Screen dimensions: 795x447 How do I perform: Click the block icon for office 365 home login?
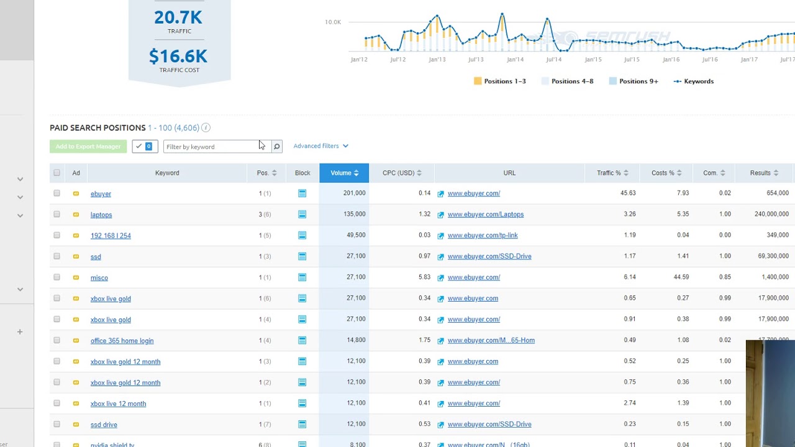(302, 340)
